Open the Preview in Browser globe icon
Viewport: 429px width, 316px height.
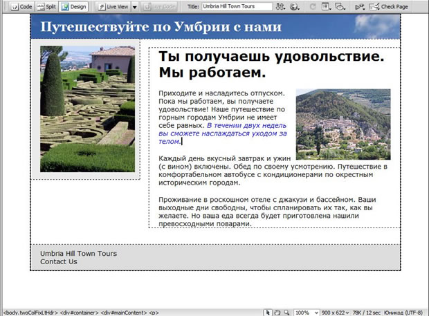click(x=294, y=6)
